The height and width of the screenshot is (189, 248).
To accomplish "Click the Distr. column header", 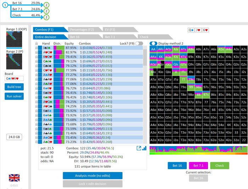I will [57, 44].
